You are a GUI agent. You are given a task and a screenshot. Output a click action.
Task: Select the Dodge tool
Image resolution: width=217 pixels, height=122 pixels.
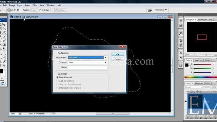pyautogui.click(x=4, y=49)
